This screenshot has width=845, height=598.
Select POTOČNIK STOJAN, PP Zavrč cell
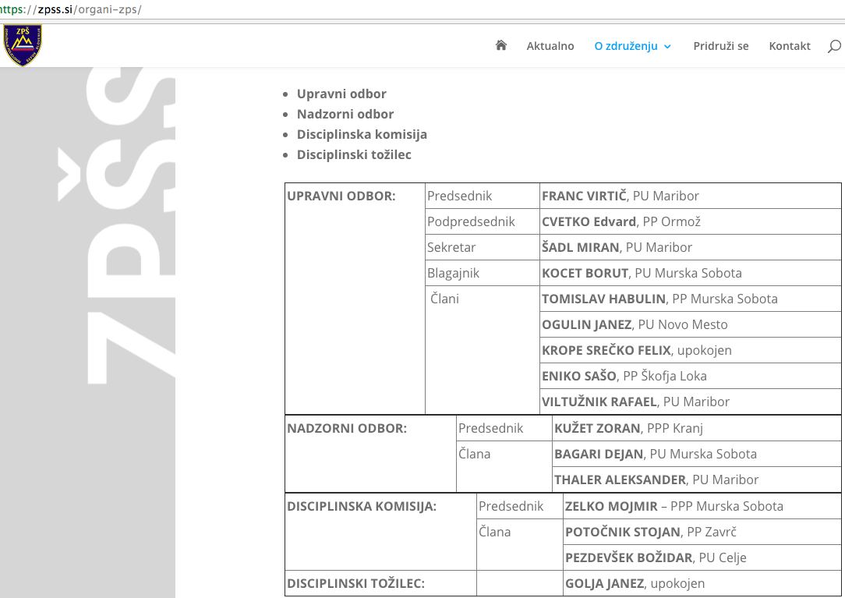point(702,533)
